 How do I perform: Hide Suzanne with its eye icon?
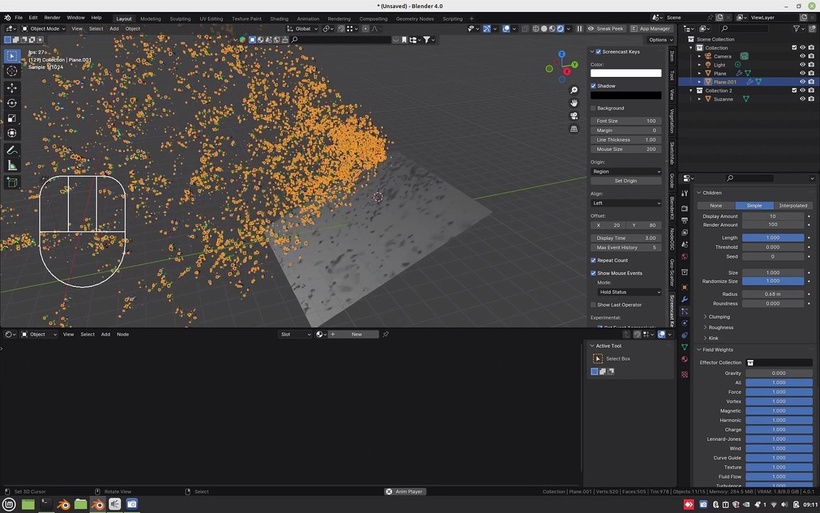click(x=803, y=99)
